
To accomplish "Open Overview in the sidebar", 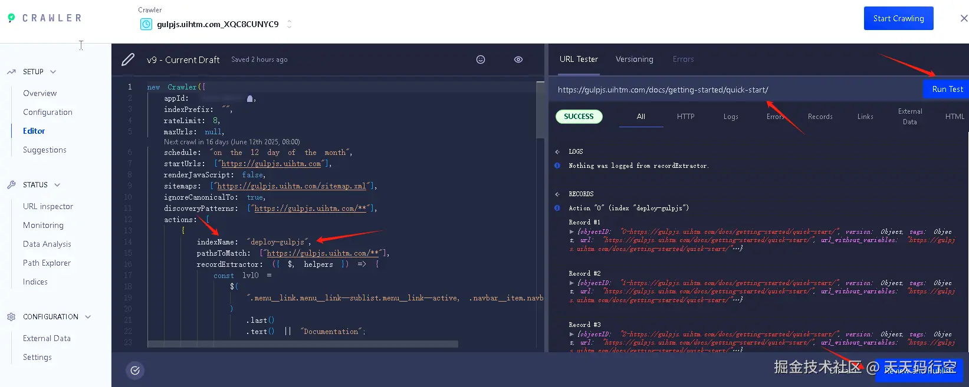I will point(40,93).
